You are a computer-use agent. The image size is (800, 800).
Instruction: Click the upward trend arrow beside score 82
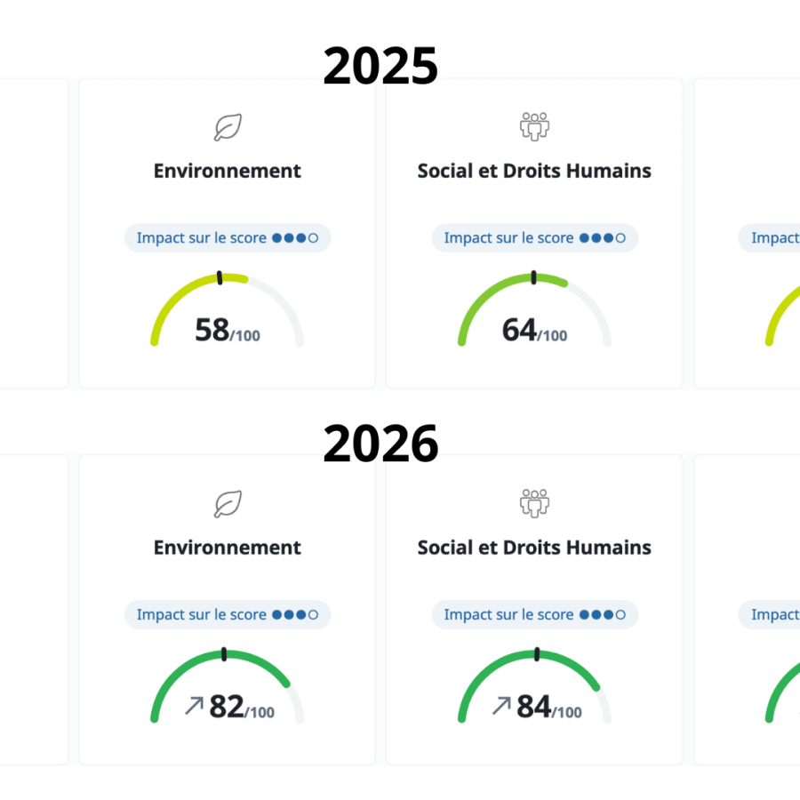click(194, 707)
